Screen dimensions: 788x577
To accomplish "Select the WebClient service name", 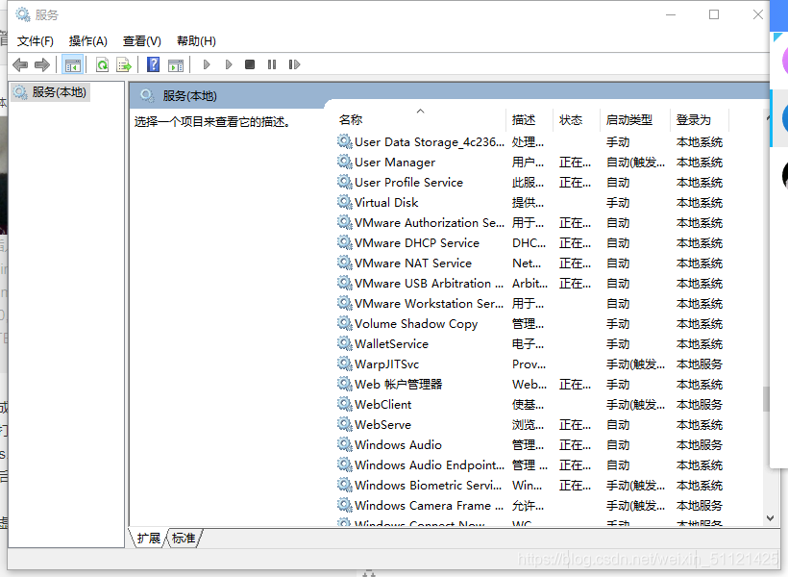I will click(382, 405).
